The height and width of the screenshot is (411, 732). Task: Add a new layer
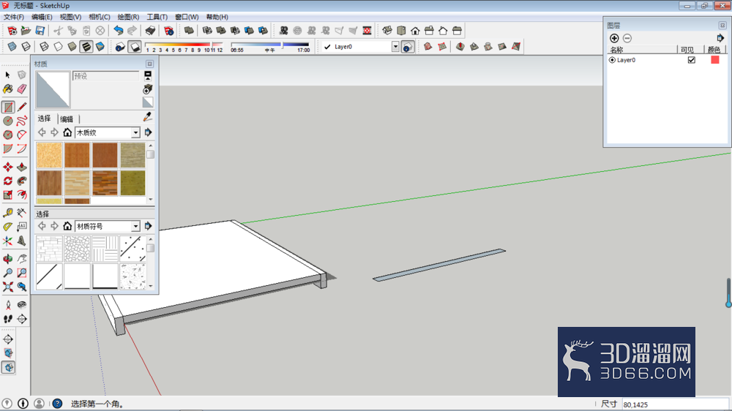[x=614, y=38]
